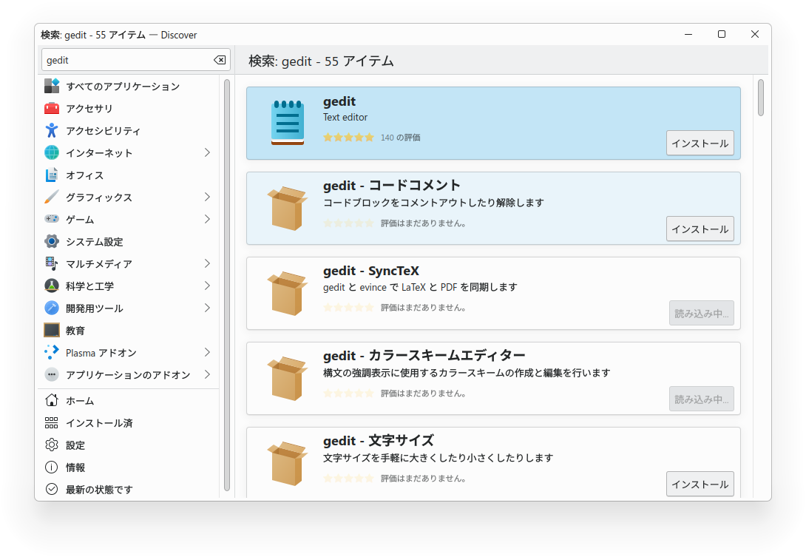This screenshot has height=557, width=806.
Task: Click the ホーム house icon
Action: 52,400
